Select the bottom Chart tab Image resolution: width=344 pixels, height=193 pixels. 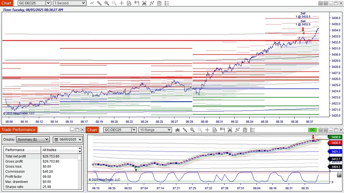tap(92, 130)
